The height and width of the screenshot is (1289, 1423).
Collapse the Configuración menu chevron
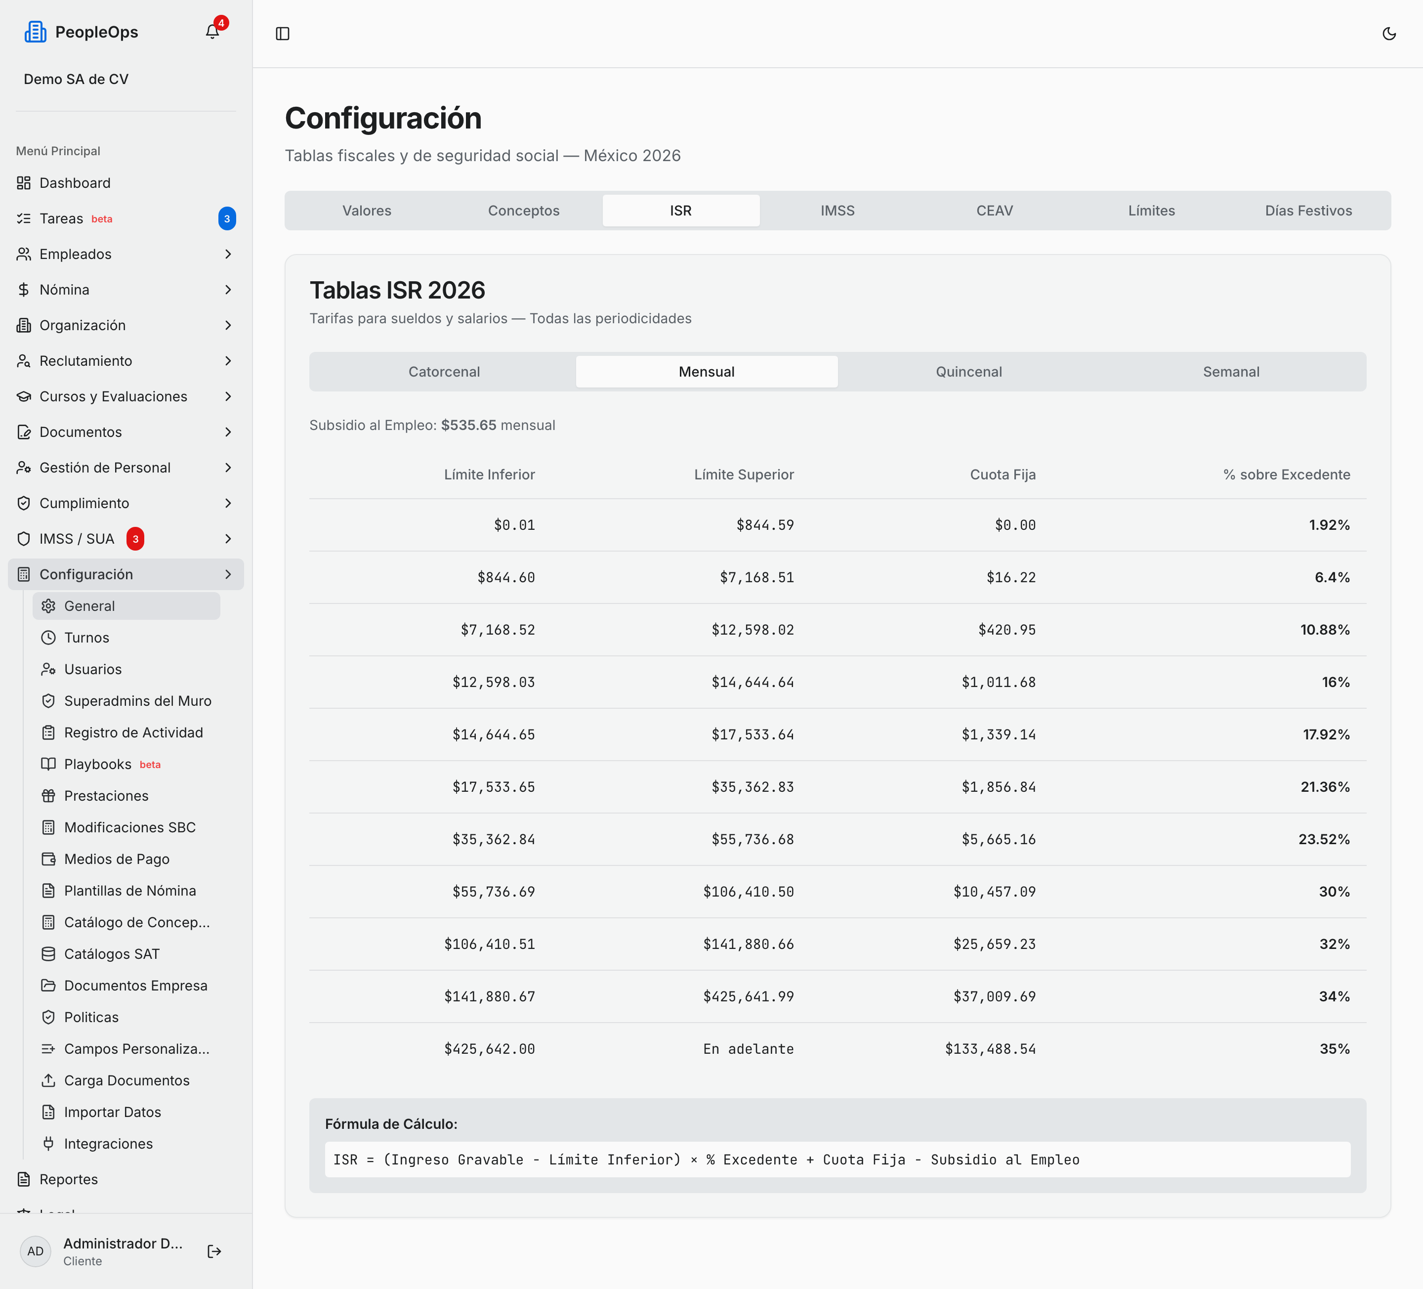[228, 574]
